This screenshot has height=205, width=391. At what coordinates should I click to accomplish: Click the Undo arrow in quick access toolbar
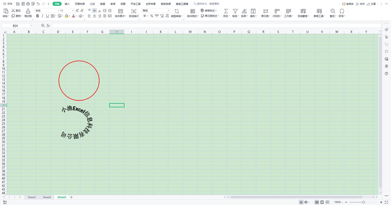38,4
